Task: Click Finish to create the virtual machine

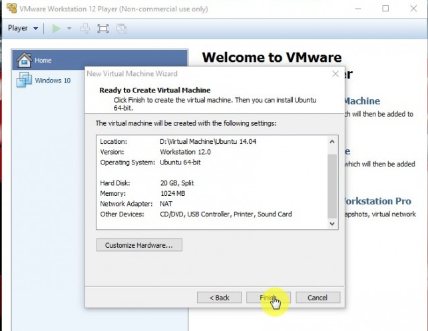Action: tap(269, 298)
